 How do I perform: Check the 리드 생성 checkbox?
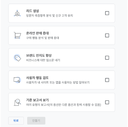coord(107,13)
